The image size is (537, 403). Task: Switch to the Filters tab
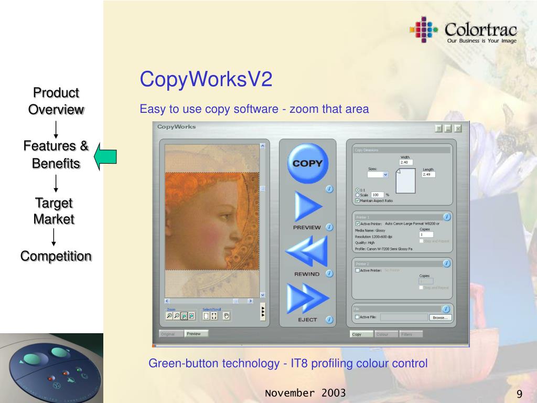(x=411, y=334)
